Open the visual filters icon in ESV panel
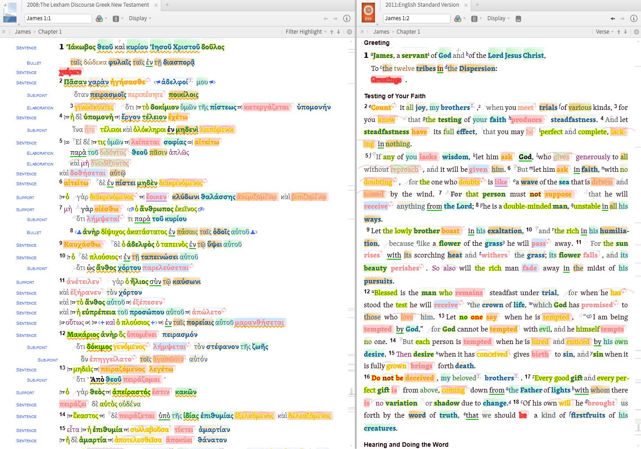 (x=458, y=18)
